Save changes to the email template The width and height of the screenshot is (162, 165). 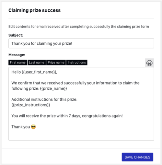coord(137,157)
